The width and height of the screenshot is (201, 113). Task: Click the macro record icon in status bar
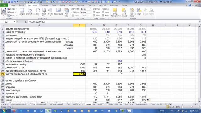pos(10,107)
